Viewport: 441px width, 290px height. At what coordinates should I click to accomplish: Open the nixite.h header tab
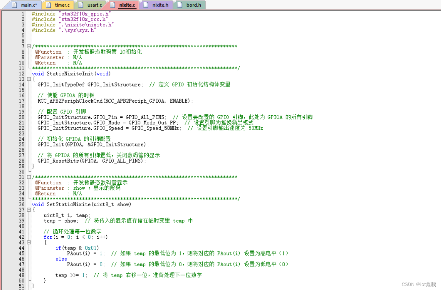coord(156,5)
